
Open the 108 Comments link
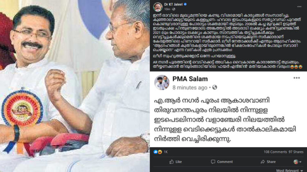point(275,152)
